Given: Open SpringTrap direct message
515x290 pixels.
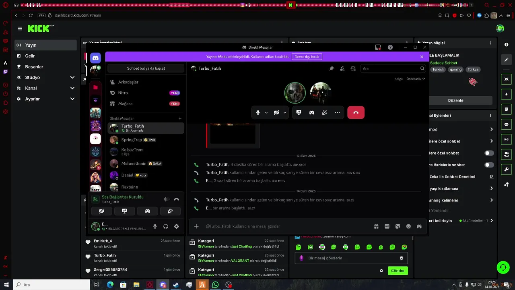Looking at the screenshot, I should coord(146,140).
